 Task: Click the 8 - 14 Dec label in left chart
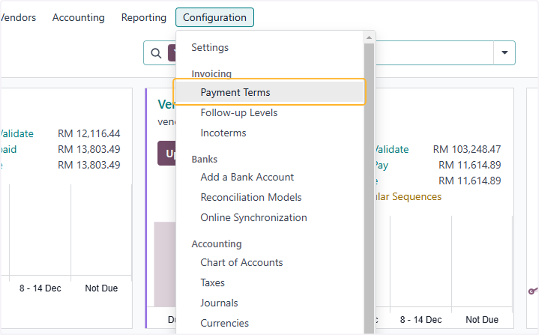(x=40, y=288)
